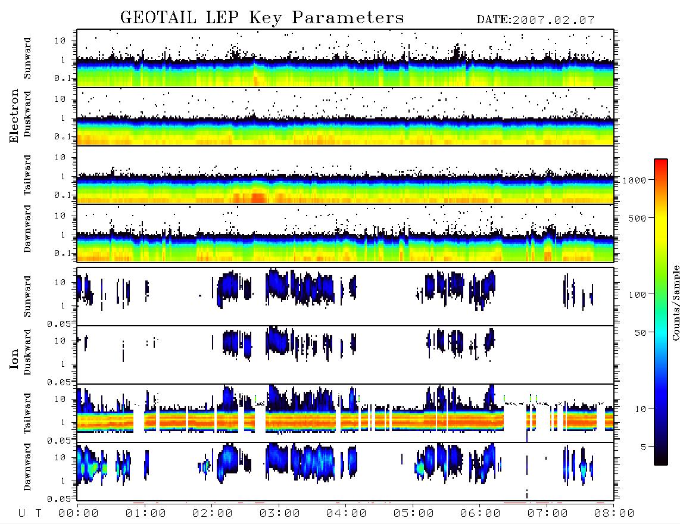Screen dimensions: 680x524
Task: Click the 07:00 time axis label
Action: (x=548, y=513)
